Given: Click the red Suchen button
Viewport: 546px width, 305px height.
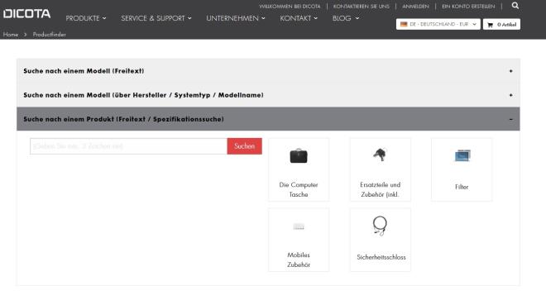Looking at the screenshot, I should 244,146.
